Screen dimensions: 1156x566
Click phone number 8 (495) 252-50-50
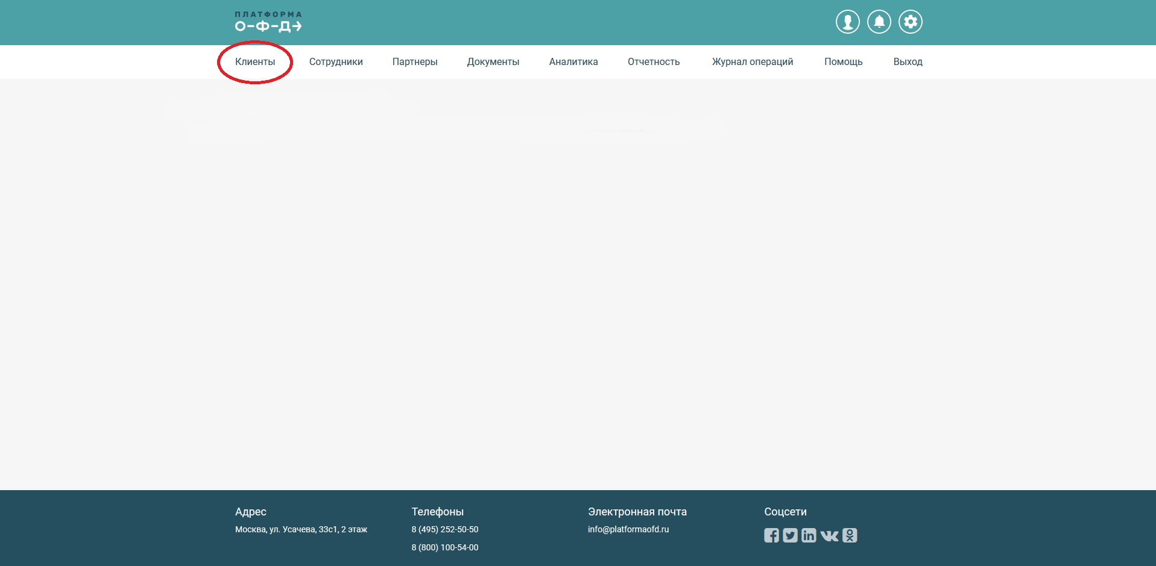pyautogui.click(x=445, y=529)
